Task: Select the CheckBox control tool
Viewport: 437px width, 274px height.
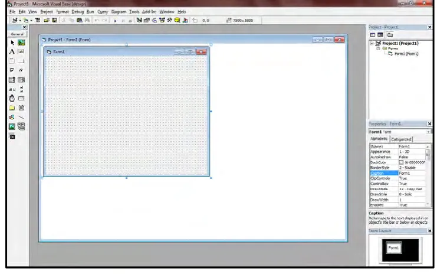Action: click(x=12, y=70)
